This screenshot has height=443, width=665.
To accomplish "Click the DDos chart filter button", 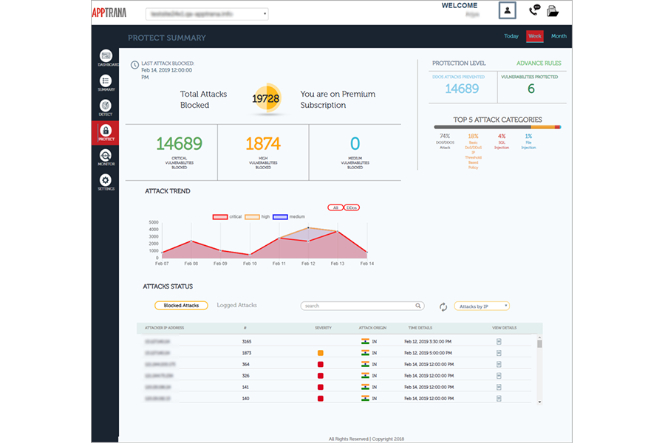I will click(x=352, y=207).
